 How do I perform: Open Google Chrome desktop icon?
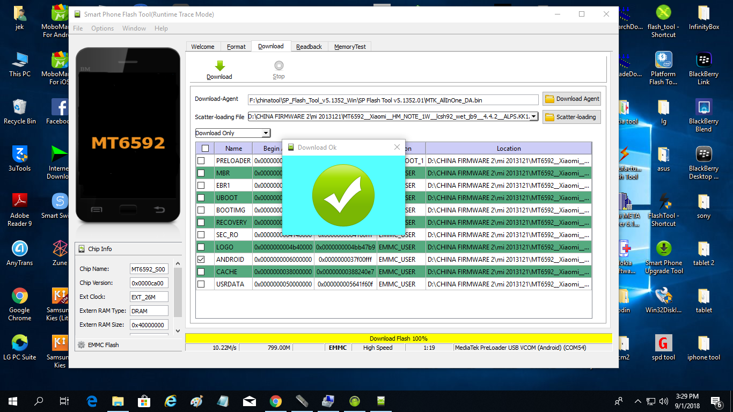pyautogui.click(x=20, y=304)
